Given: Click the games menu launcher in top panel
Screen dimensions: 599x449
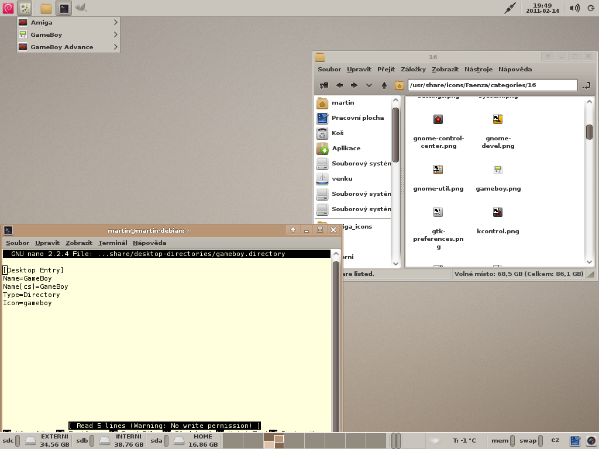Looking at the screenshot, I should pyautogui.click(x=25, y=8).
